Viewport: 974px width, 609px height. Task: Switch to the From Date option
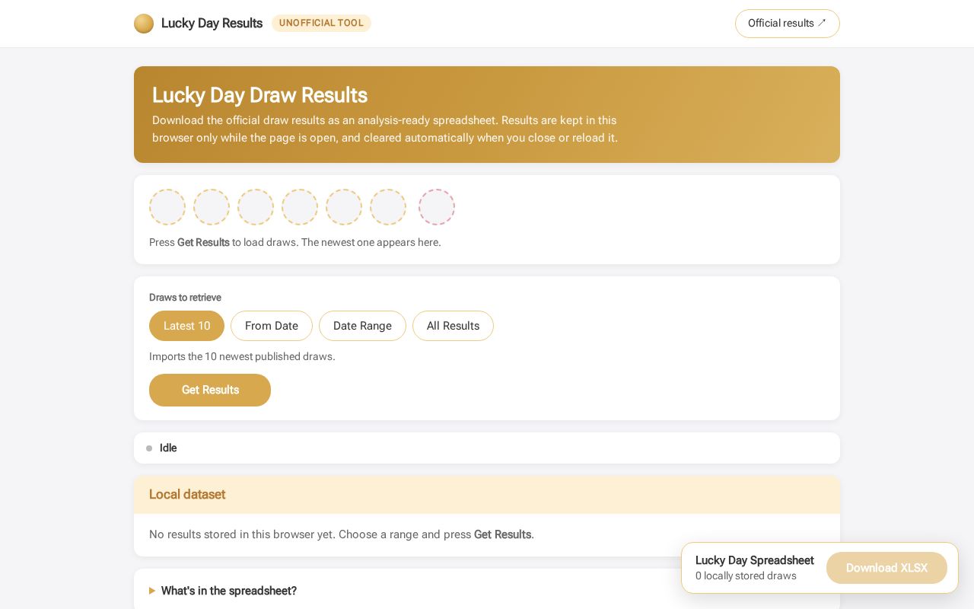click(272, 326)
